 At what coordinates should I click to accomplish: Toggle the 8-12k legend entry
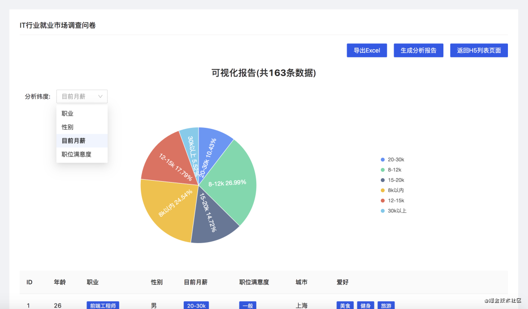click(x=391, y=170)
